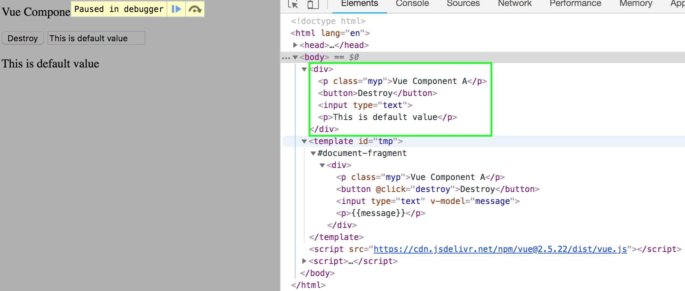Open the Performance tab
Image resolution: width=685 pixels, height=291 pixels.
(575, 4)
